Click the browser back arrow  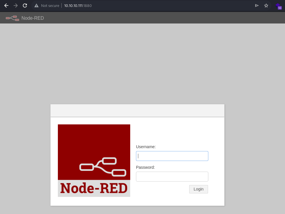coord(6,6)
